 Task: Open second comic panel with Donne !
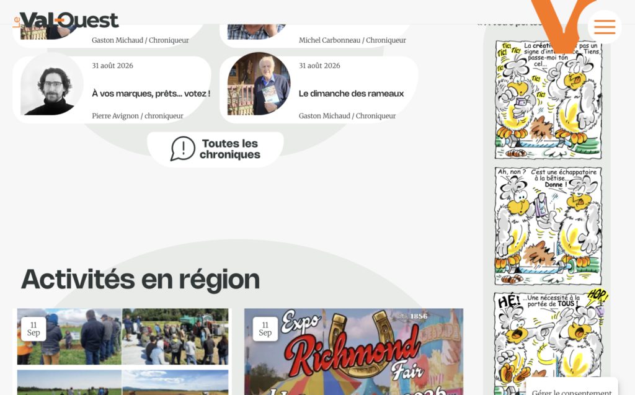click(548, 226)
